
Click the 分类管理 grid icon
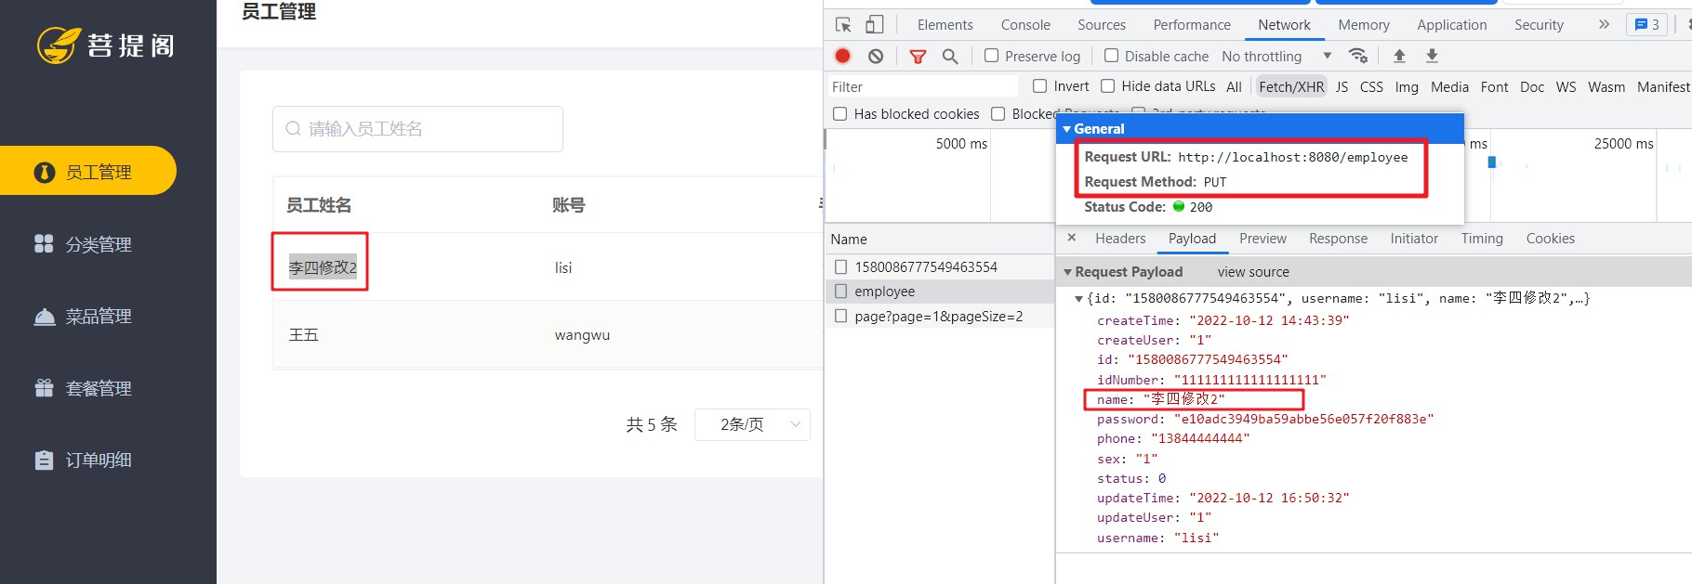(44, 243)
